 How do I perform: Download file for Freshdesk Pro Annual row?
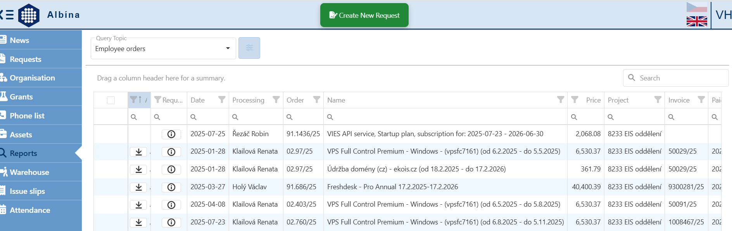(x=138, y=187)
